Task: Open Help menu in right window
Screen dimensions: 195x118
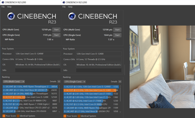Action: pos(70,7)
